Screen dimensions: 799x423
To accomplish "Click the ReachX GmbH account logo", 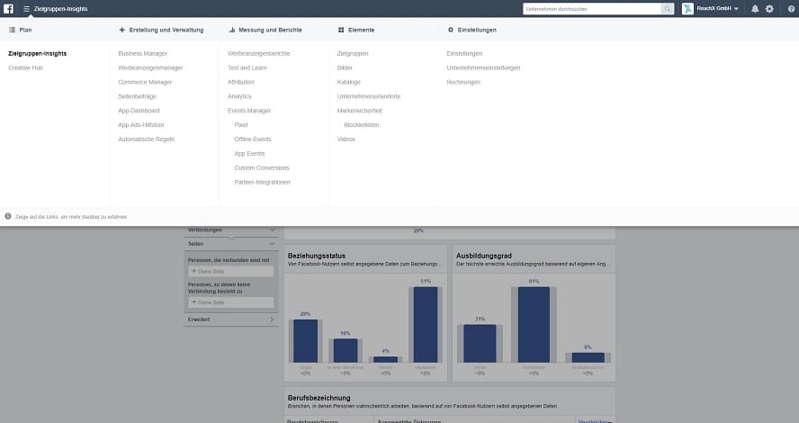I will tap(688, 9).
